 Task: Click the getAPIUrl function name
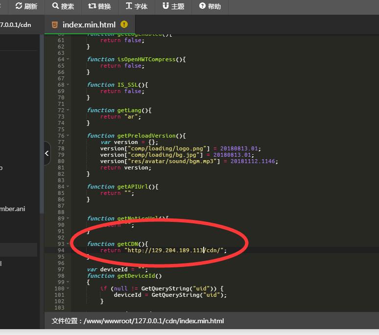tap(133, 187)
